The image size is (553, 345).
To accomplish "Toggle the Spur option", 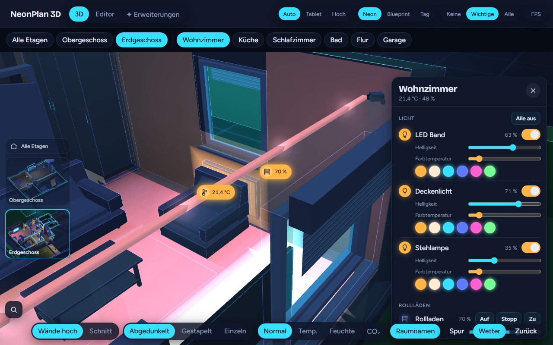I will [457, 331].
